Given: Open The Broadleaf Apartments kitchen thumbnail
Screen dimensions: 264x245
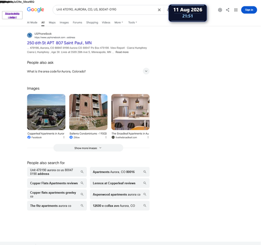Looking at the screenshot, I should pyautogui.click(x=130, y=112).
